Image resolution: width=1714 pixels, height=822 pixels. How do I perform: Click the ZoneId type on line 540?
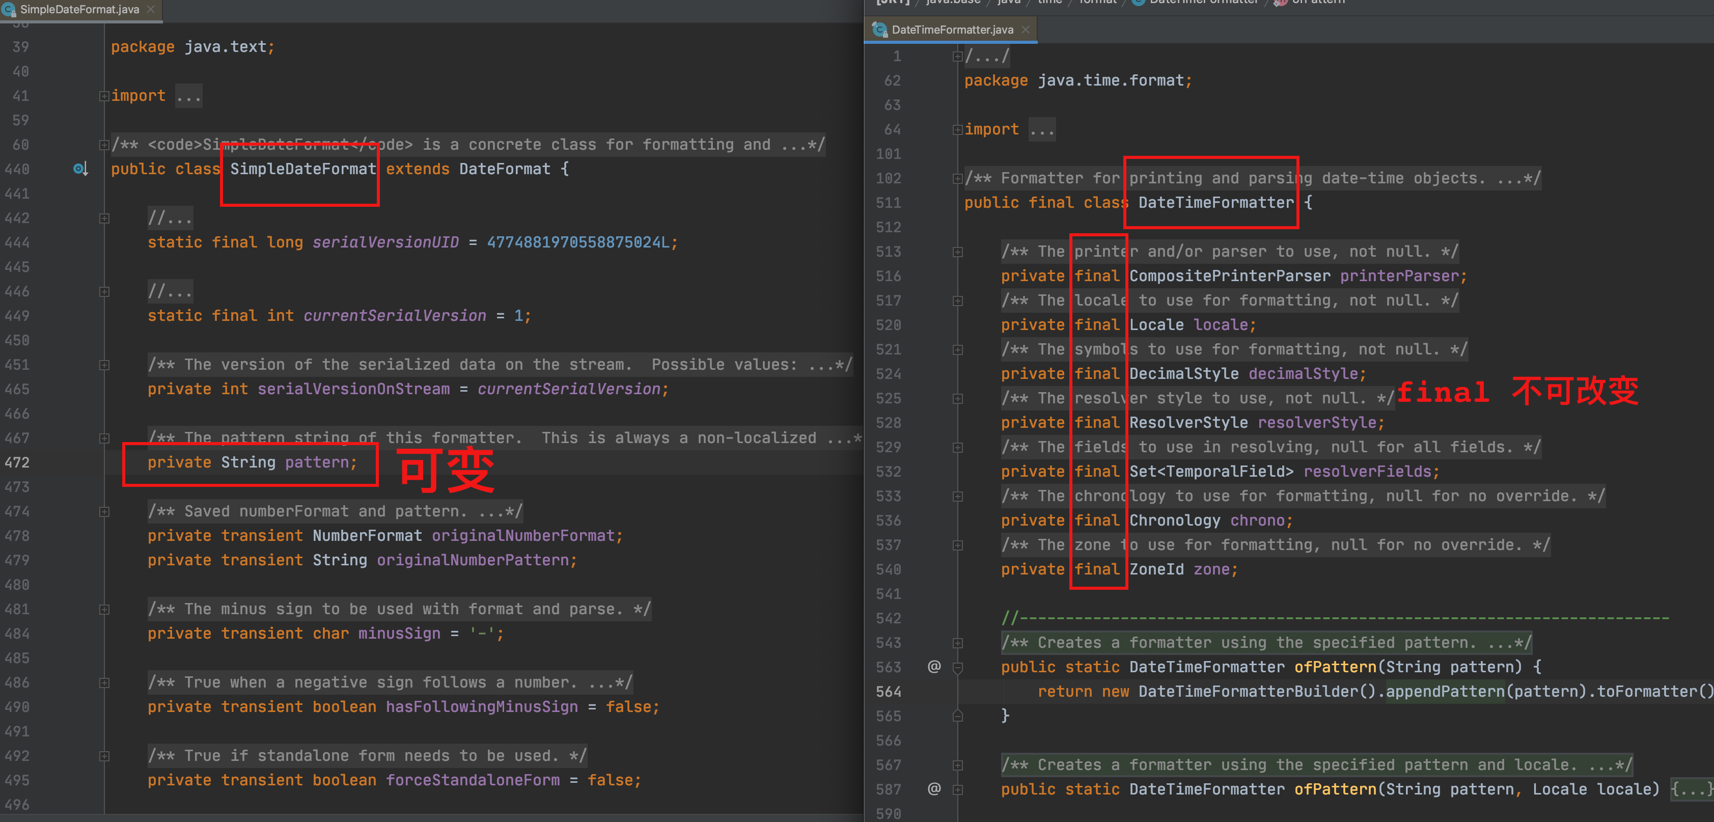[1156, 569]
